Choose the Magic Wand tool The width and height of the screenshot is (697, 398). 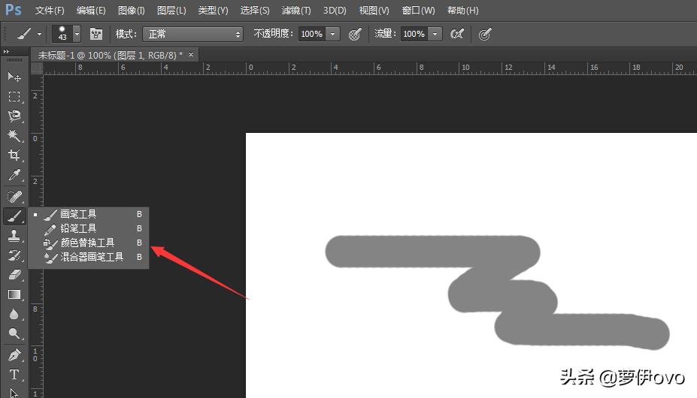(14, 135)
